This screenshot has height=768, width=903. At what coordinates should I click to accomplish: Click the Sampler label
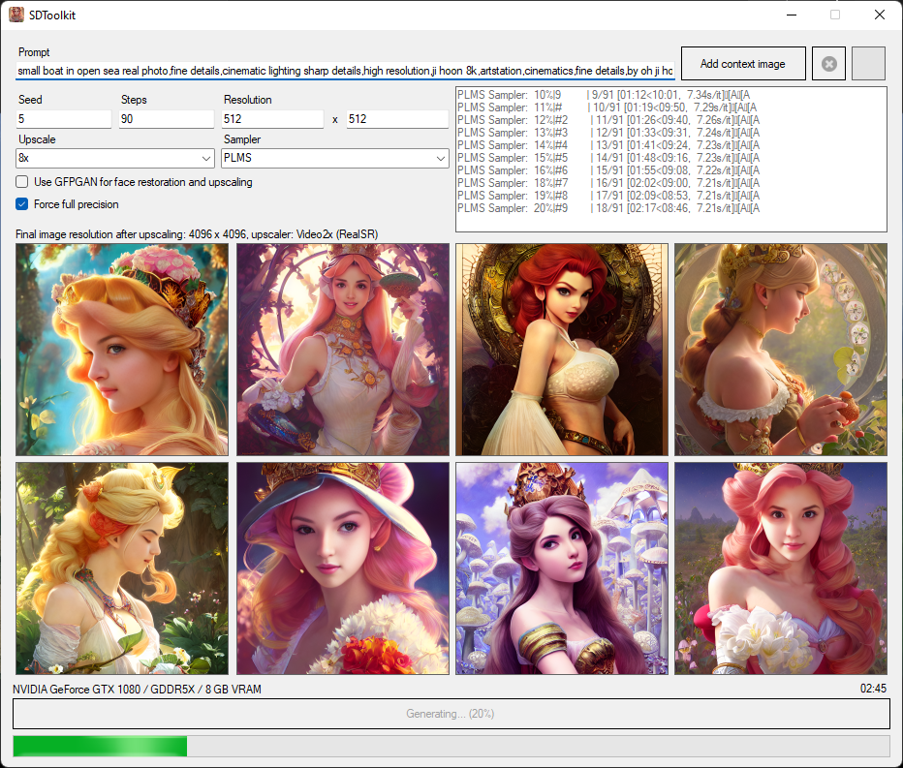(x=242, y=139)
